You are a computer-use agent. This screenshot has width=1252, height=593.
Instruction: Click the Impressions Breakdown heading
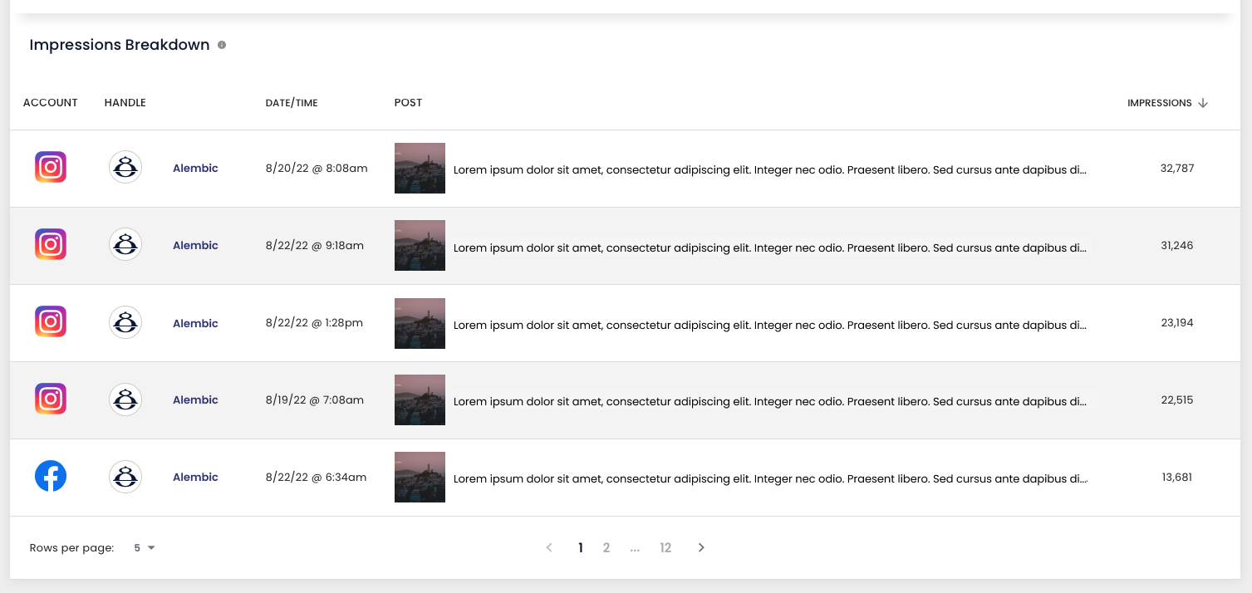click(x=120, y=45)
